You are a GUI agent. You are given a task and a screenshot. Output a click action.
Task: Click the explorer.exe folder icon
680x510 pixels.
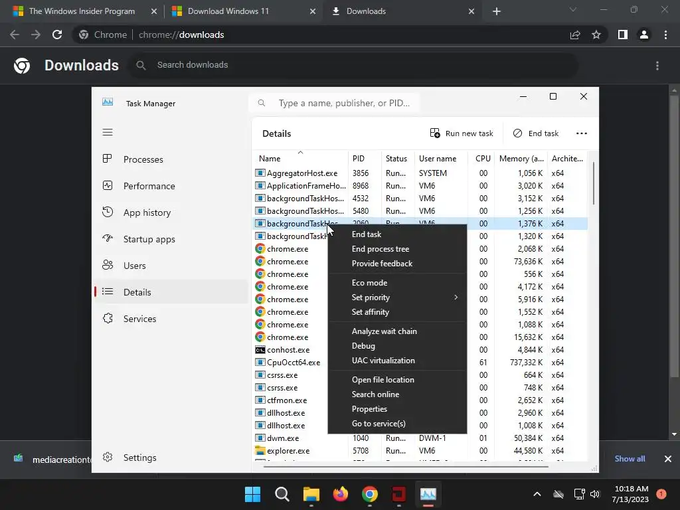[x=260, y=451]
